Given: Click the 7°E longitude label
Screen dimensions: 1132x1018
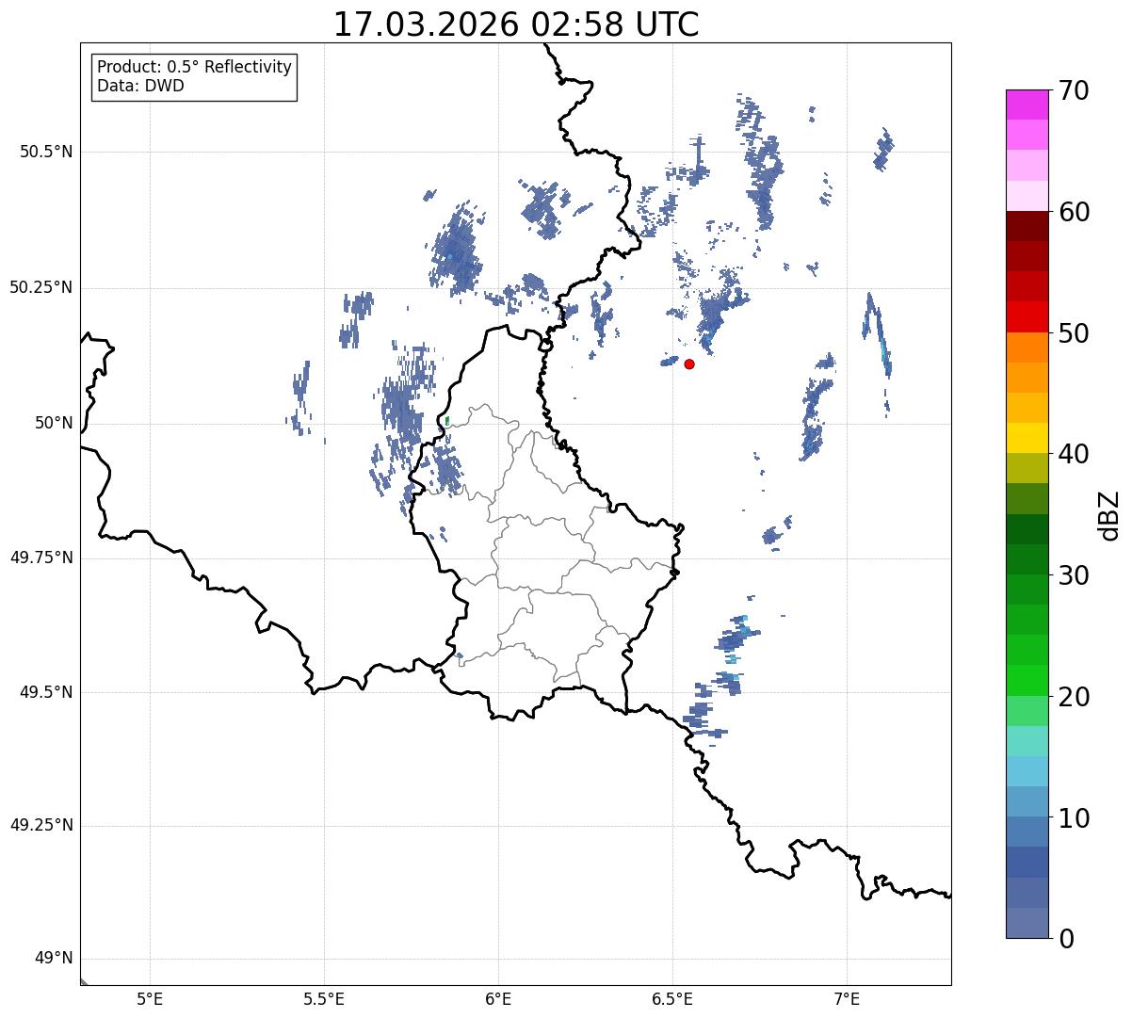Looking at the screenshot, I should [847, 999].
